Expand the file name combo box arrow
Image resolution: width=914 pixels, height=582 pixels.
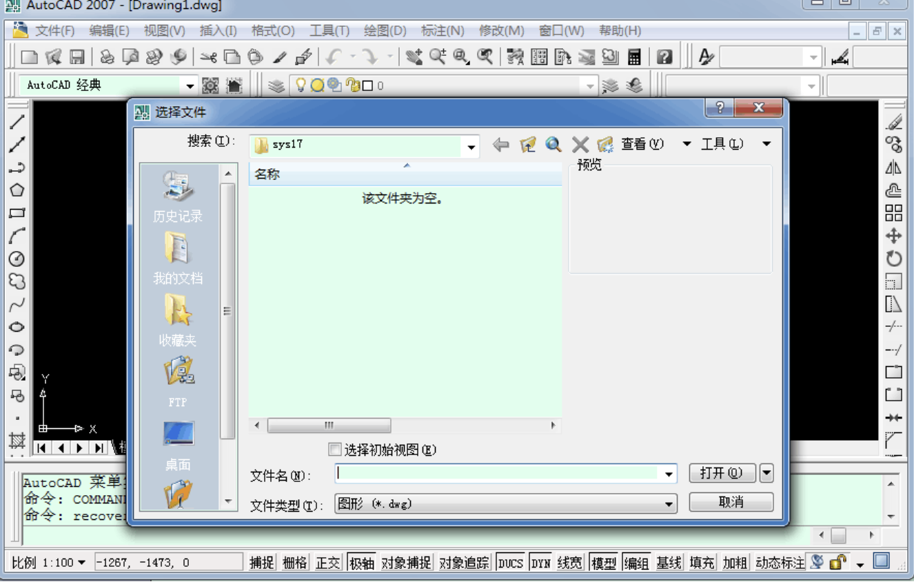tap(669, 474)
